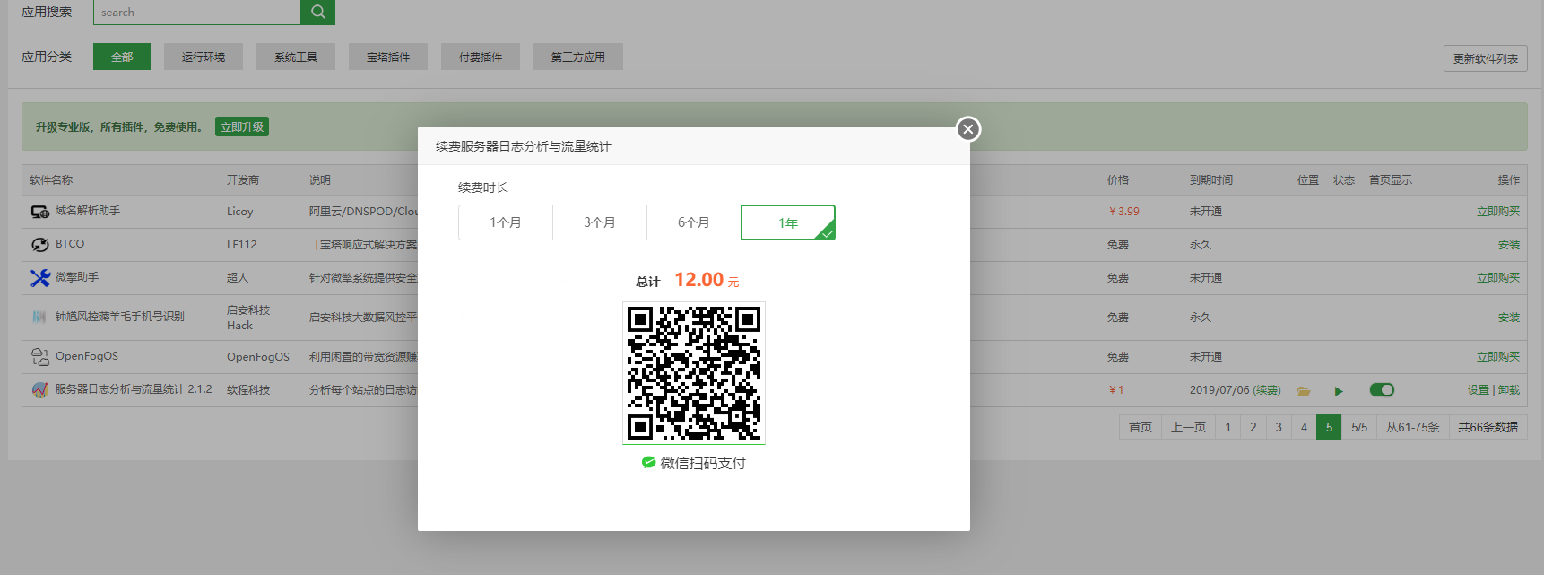Viewport: 1544px width, 575px height.
Task: Click the 软件名称 column header
Action: [51, 180]
